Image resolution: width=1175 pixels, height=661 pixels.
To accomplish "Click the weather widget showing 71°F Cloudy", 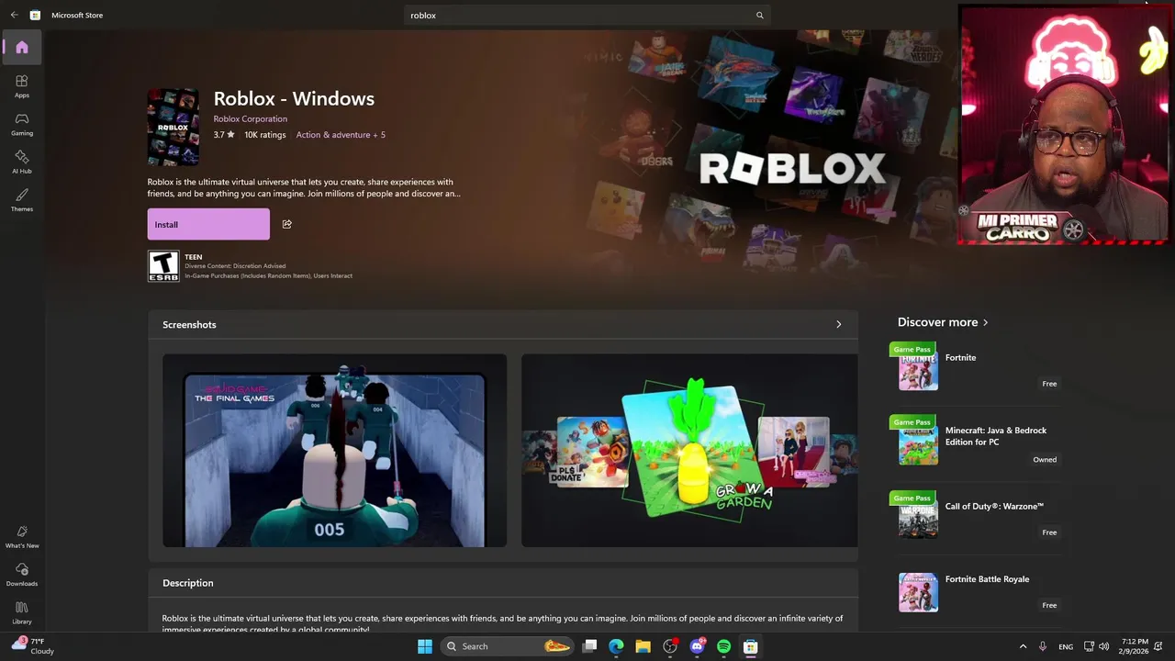I will click(x=32, y=645).
